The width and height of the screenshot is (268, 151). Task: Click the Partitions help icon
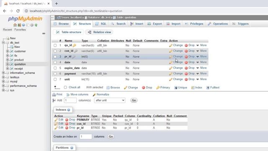(x=72, y=148)
